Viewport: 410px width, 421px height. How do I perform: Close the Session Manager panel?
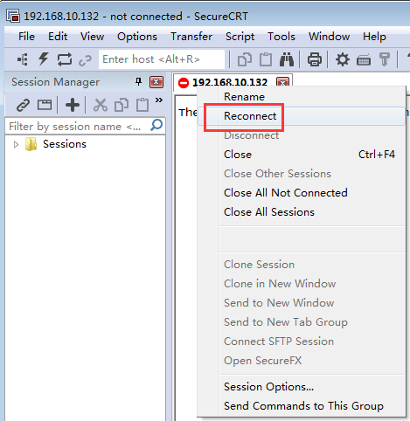156,82
